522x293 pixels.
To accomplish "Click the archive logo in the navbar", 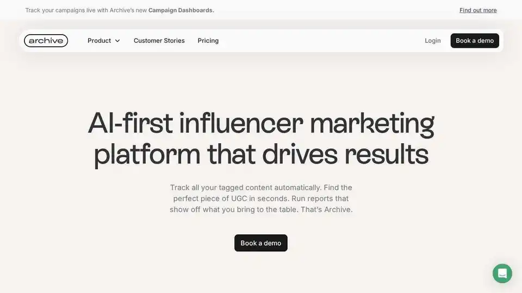I will [46, 41].
